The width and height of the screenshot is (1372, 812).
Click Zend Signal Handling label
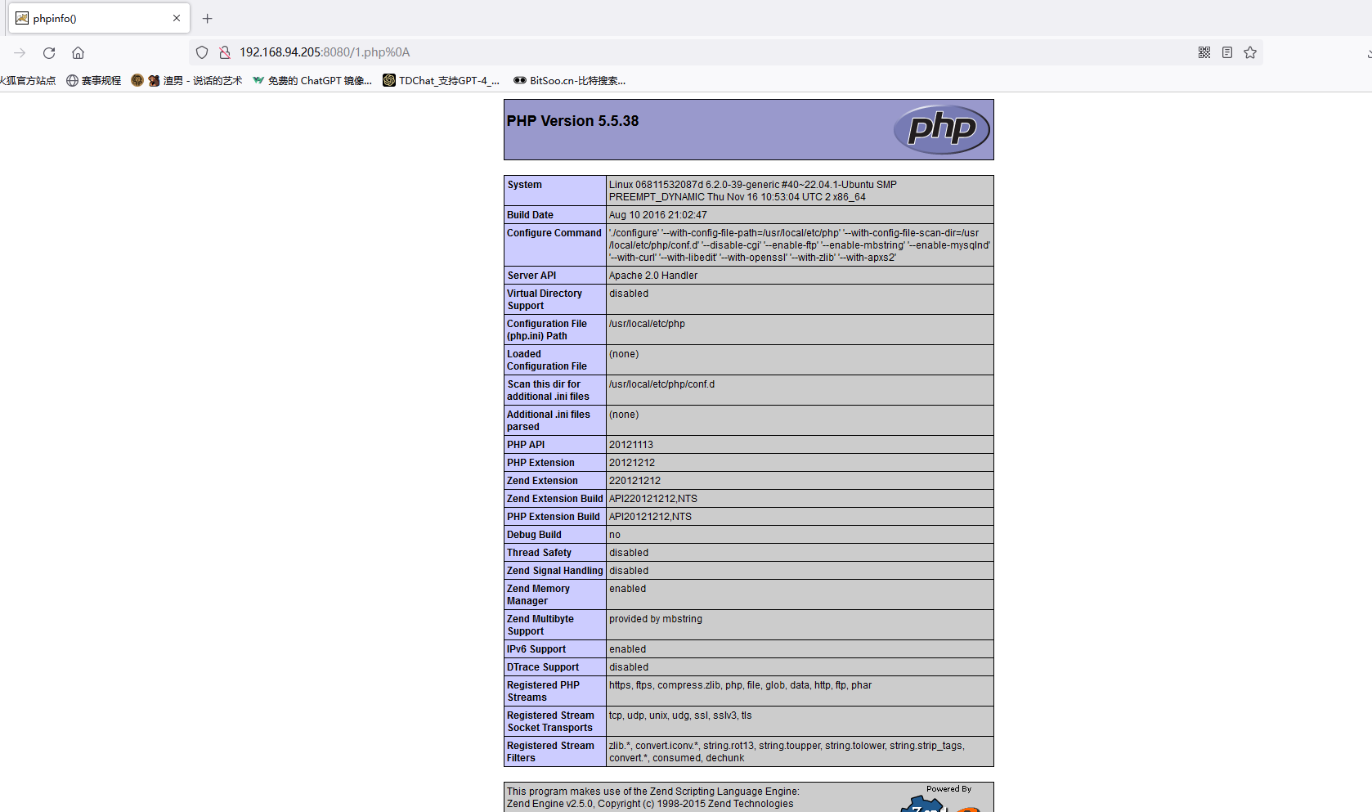(x=555, y=571)
